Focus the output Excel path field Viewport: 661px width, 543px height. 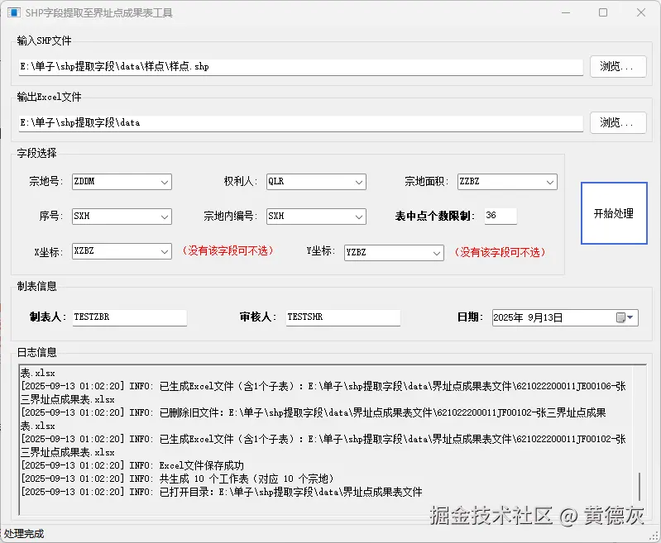(x=300, y=123)
